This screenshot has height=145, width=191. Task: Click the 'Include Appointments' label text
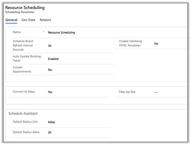21,69
